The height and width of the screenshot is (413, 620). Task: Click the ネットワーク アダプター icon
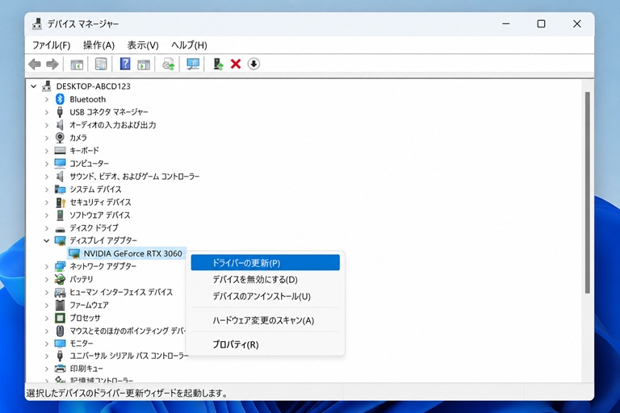pyautogui.click(x=60, y=266)
